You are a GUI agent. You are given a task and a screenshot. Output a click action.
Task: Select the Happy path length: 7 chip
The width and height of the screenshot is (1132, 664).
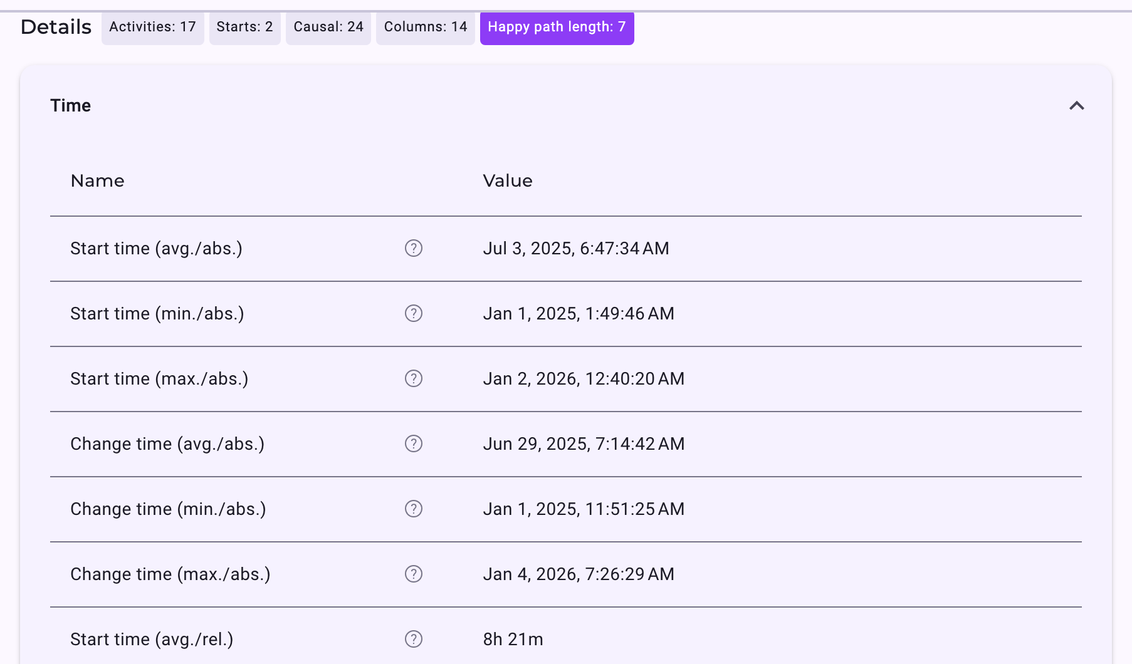557,28
